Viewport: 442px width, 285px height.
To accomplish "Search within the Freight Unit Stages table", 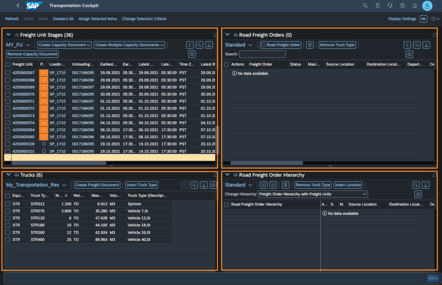I will pyautogui.click(x=199, y=45).
